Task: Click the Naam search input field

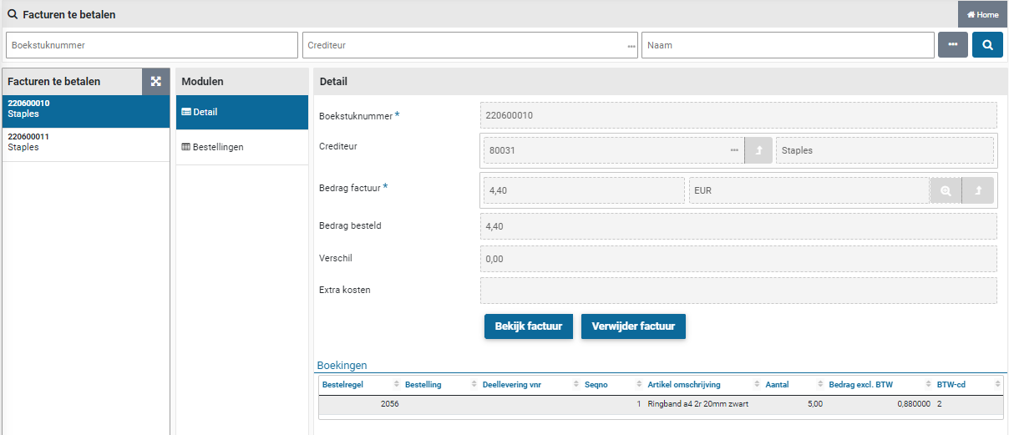Action: (787, 45)
